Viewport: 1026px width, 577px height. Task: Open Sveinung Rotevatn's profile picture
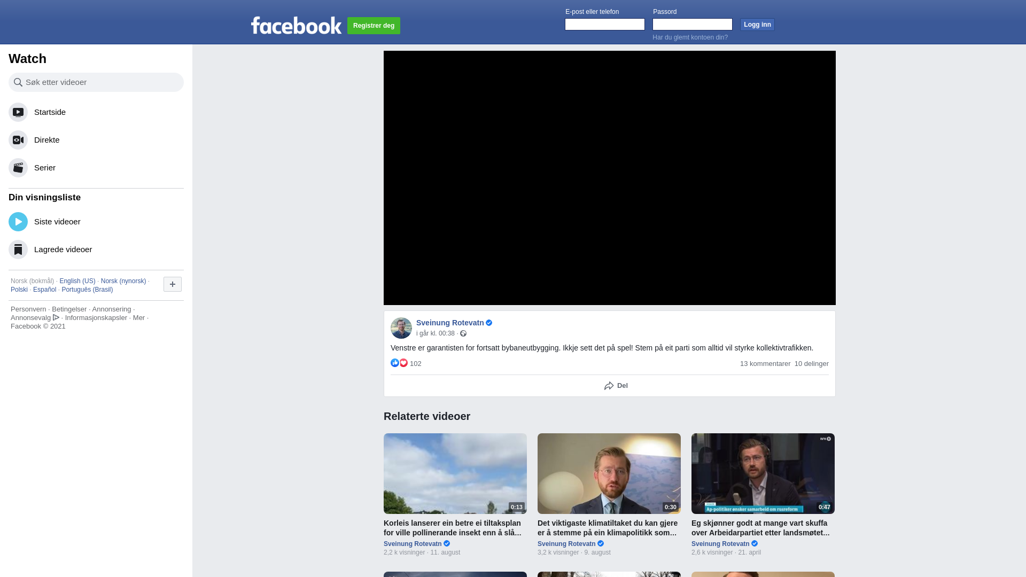401,328
